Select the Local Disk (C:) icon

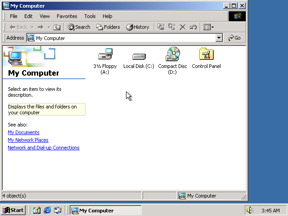click(x=139, y=57)
